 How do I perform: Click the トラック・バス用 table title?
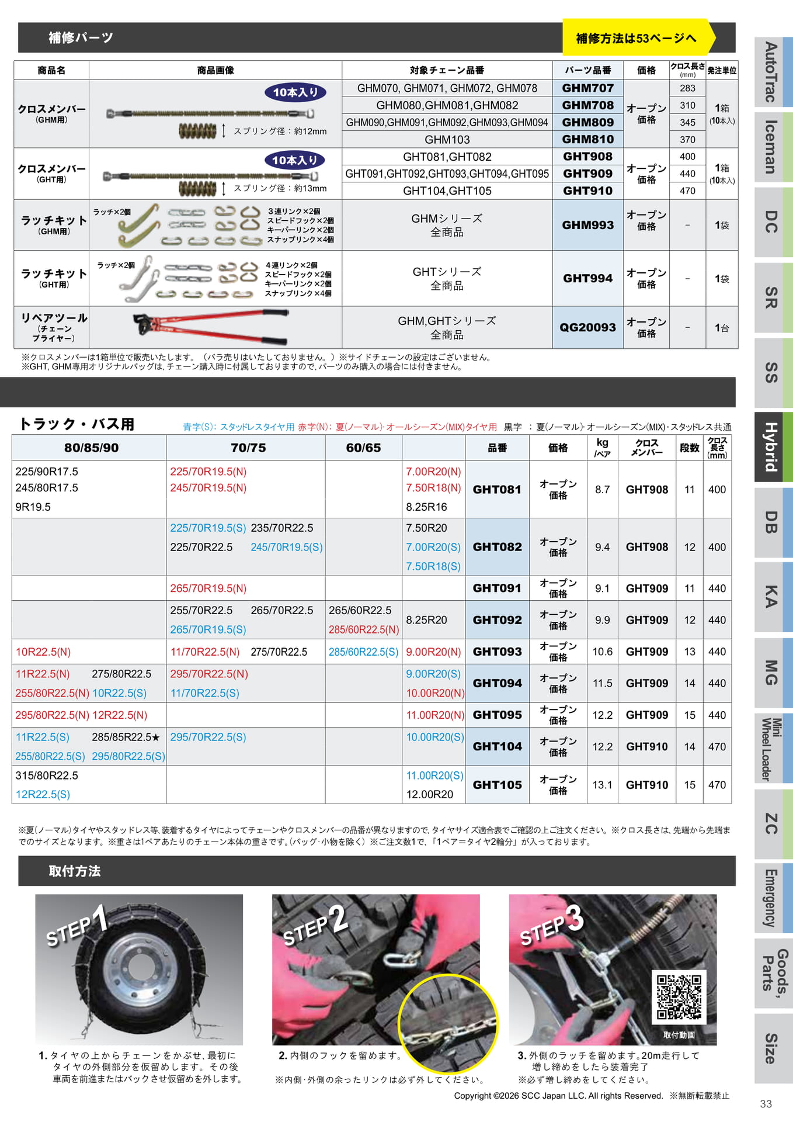tap(77, 424)
